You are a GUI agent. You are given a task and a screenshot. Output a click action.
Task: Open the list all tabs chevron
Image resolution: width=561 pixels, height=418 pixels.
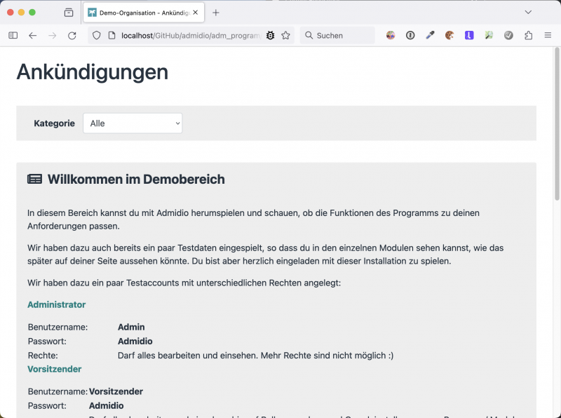pos(528,13)
